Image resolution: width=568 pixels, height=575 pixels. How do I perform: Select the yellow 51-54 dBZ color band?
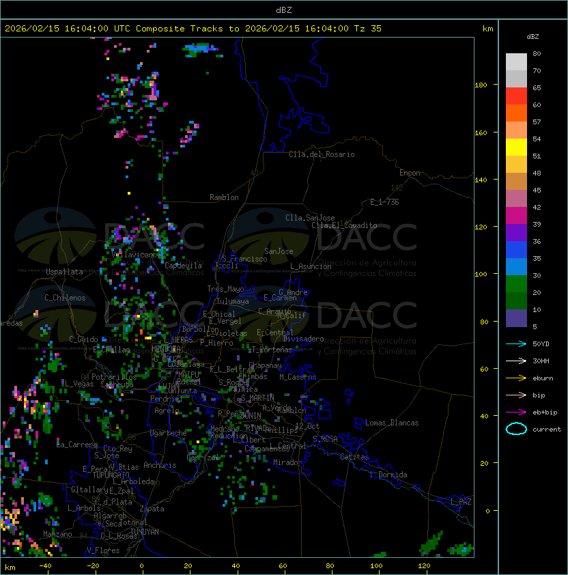[516, 148]
